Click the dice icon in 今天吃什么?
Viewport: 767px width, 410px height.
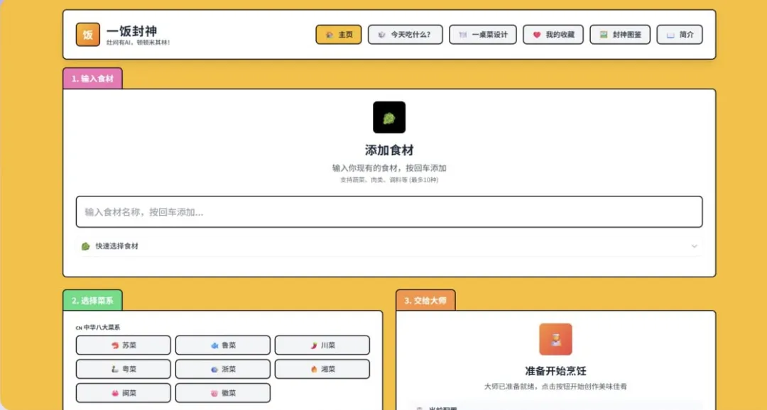pos(381,35)
